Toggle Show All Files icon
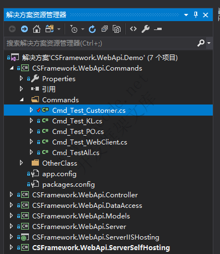The height and width of the screenshot is (254, 220). coord(117,29)
